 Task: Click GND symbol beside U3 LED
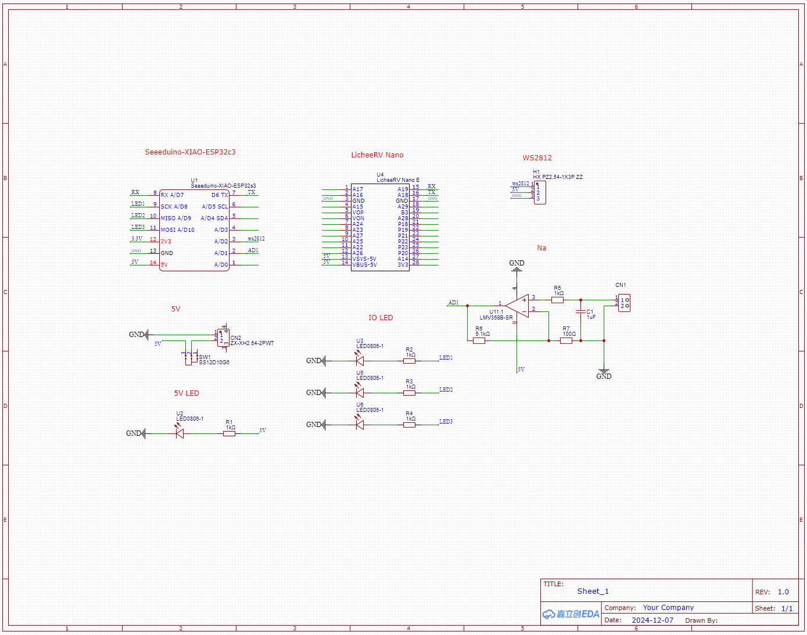click(315, 361)
